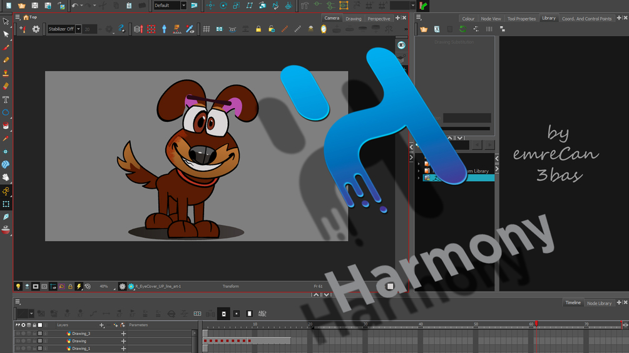
Task: Open the Stabilizer Off dropdown
Action: point(78,29)
